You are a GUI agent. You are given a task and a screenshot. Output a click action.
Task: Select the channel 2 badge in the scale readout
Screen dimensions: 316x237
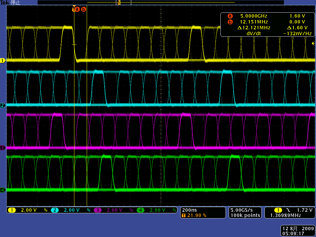(55, 210)
